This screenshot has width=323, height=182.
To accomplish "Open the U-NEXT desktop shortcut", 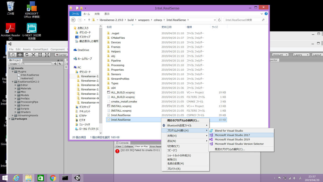I will (32, 31).
